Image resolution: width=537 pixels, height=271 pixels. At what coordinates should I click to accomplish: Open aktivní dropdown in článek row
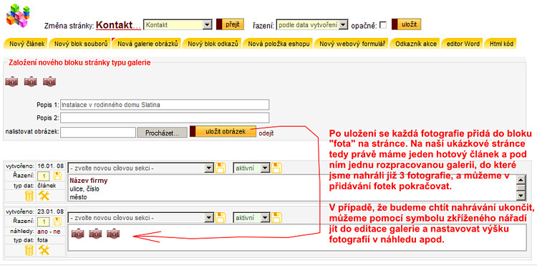(x=252, y=168)
